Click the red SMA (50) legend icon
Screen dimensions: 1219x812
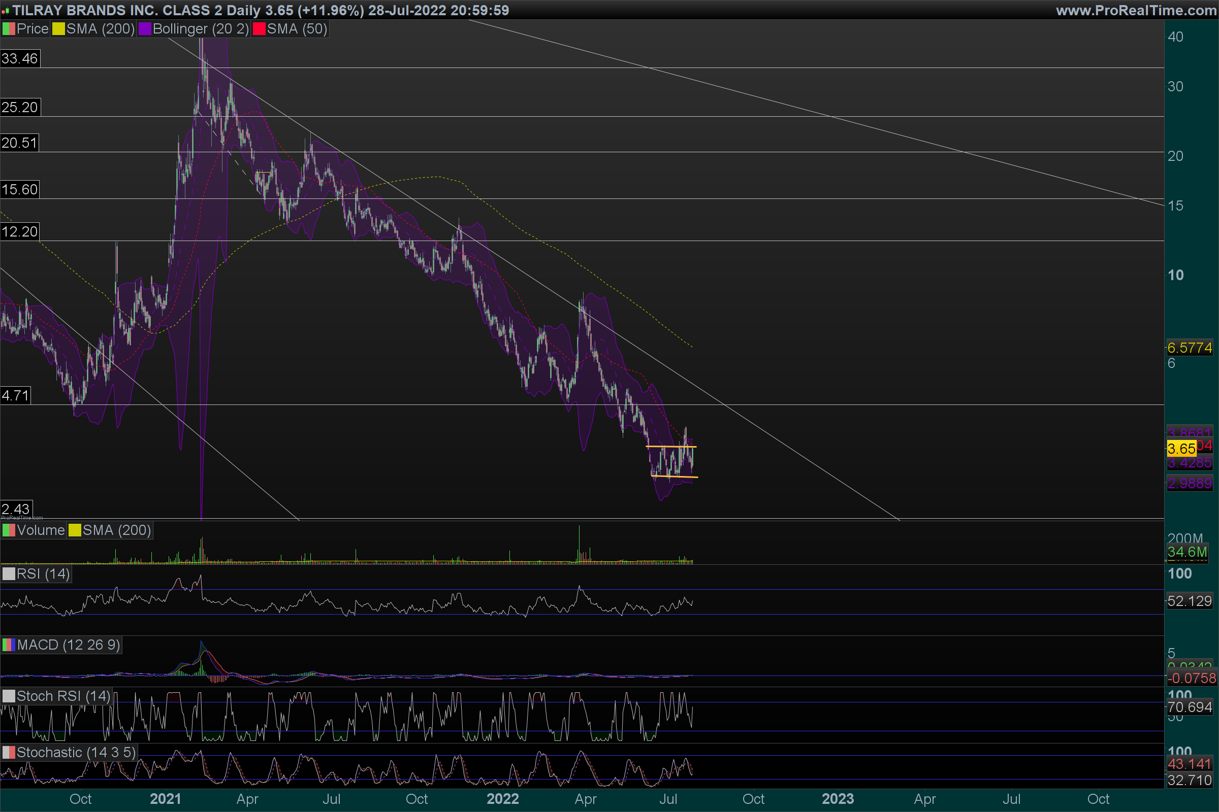coord(259,29)
